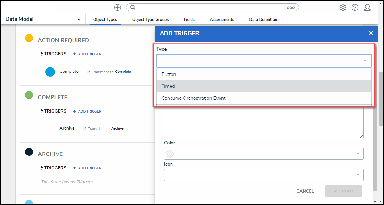Close the Add Trigger panel

(x=371, y=33)
